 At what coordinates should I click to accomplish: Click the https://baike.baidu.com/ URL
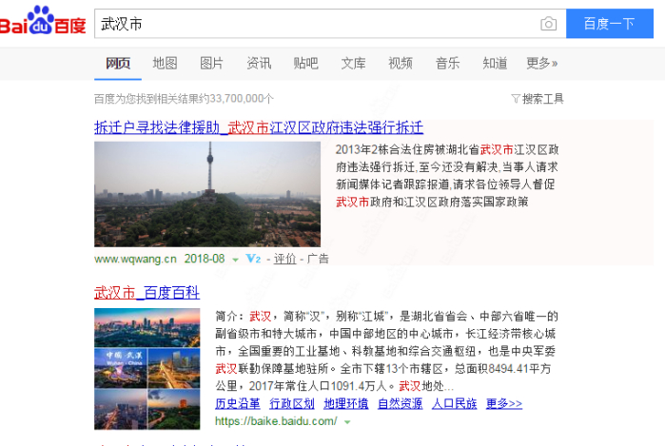pos(276,421)
